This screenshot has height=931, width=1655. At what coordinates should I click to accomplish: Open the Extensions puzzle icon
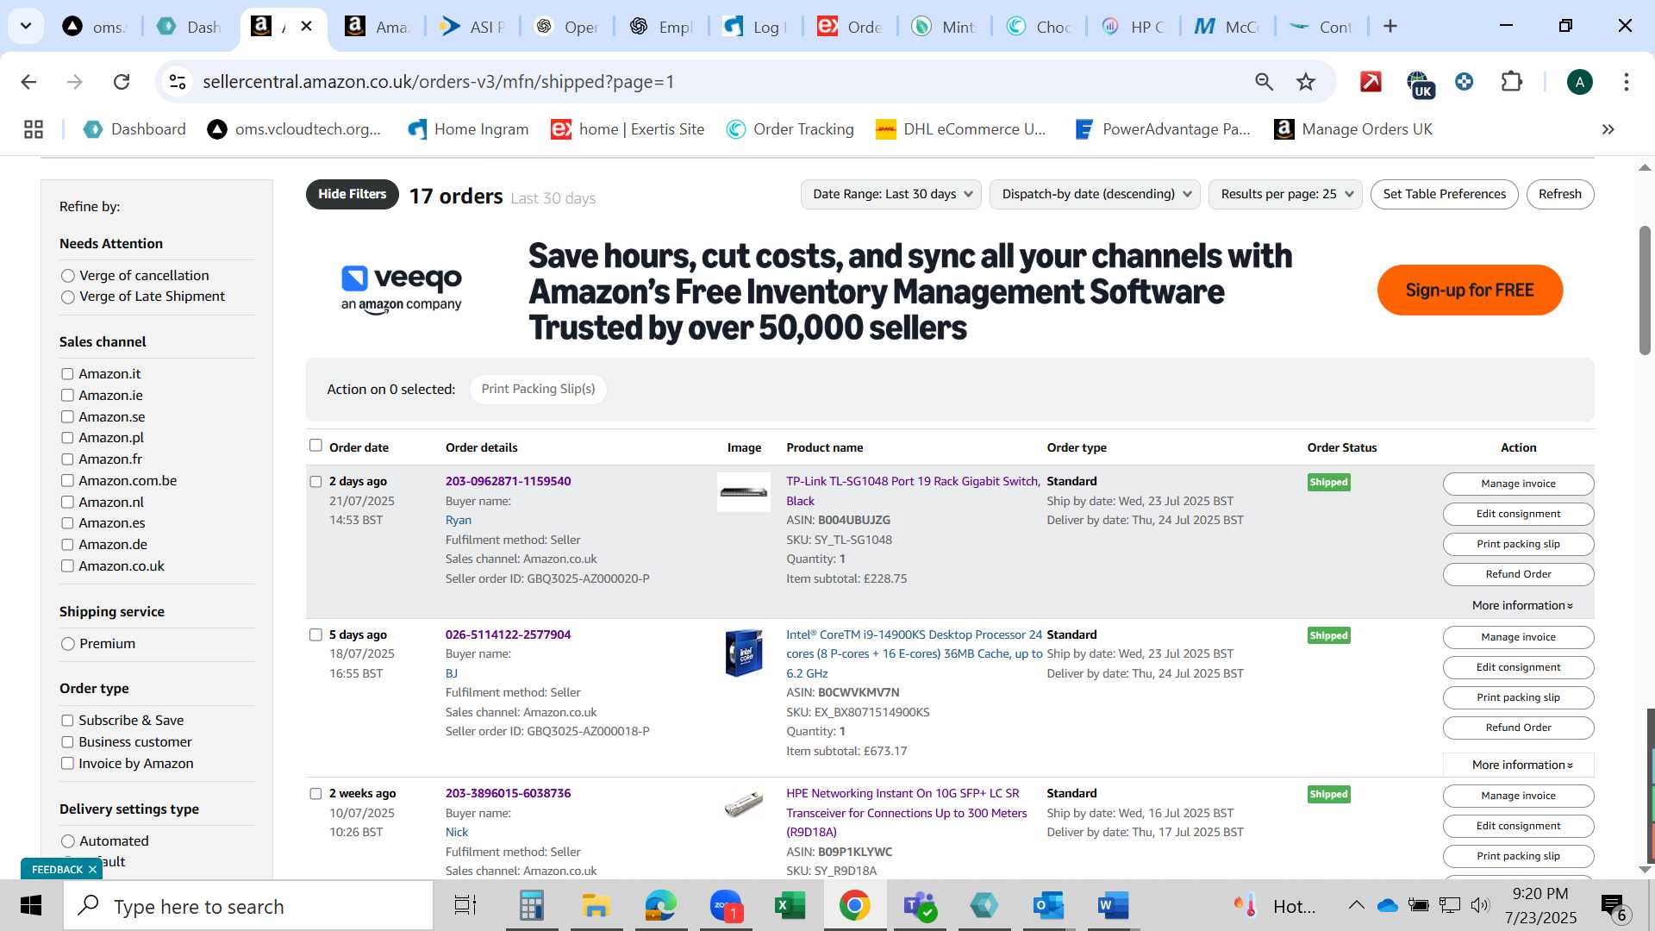click(1511, 82)
